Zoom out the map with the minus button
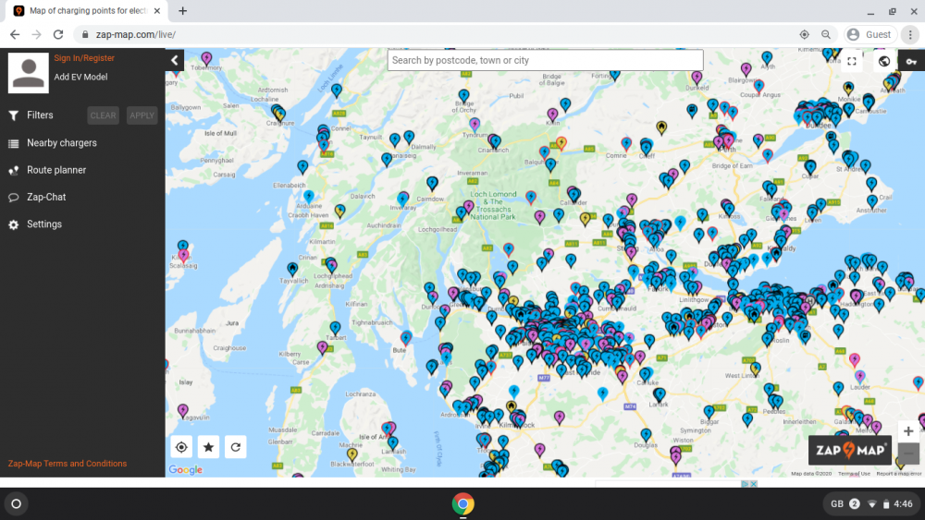This screenshot has height=520, width=925. pos(908,453)
